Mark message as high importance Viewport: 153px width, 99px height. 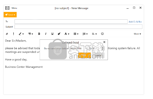pos(13,34)
